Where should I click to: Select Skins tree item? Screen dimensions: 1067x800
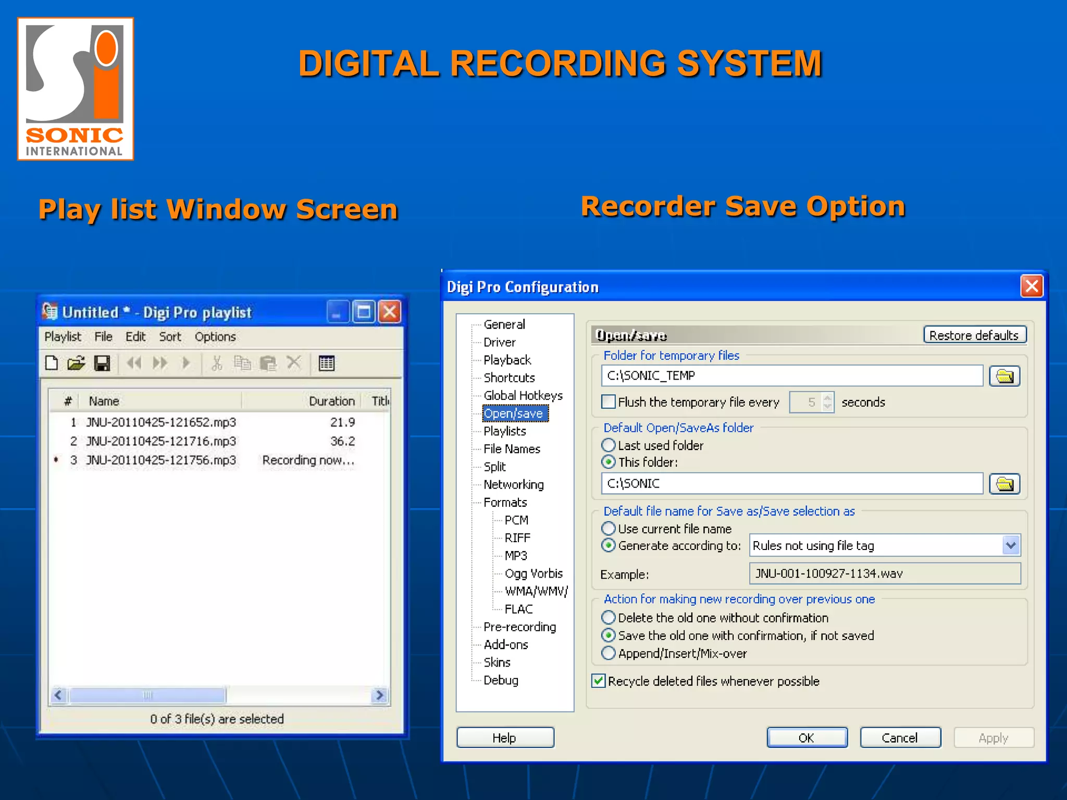pos(497,662)
